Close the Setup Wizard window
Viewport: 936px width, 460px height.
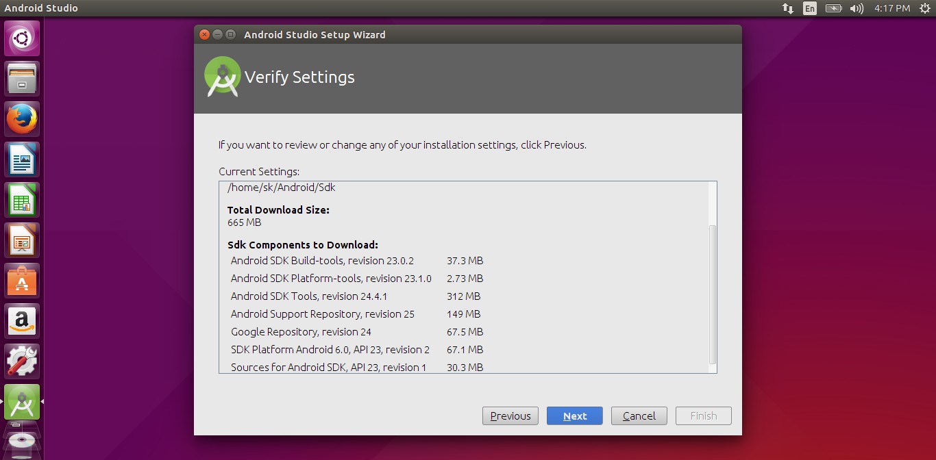pyautogui.click(x=205, y=34)
